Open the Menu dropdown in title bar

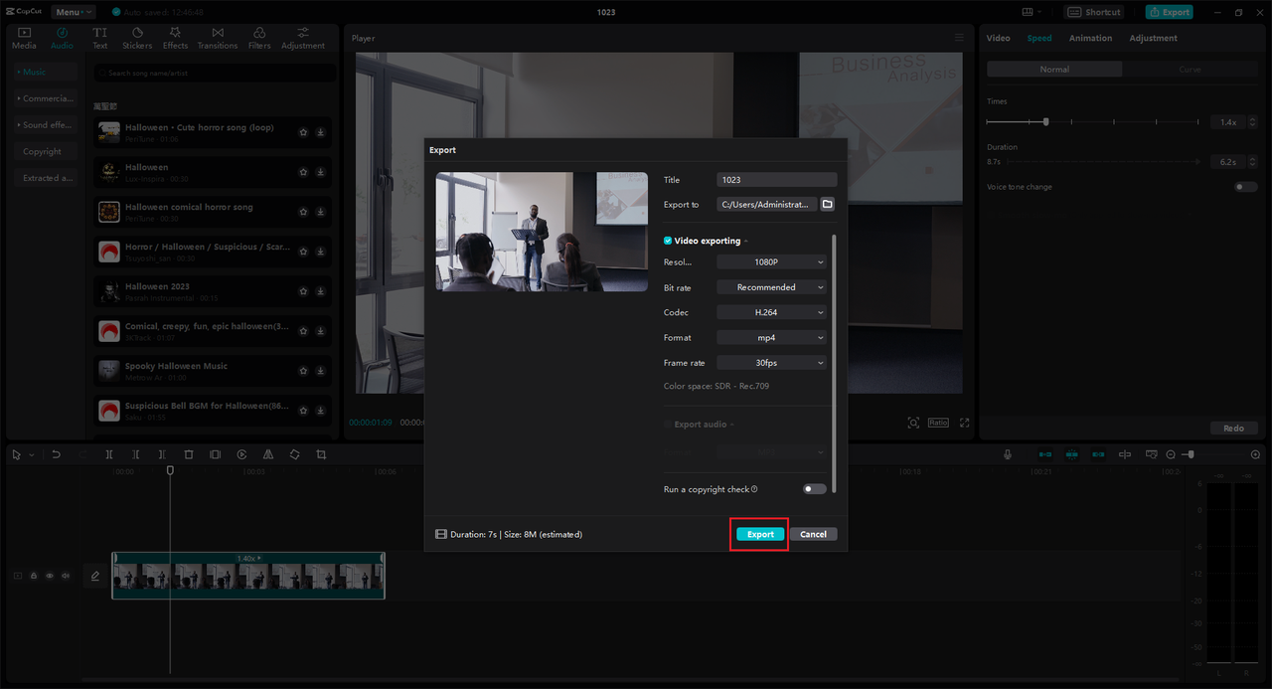tap(75, 12)
